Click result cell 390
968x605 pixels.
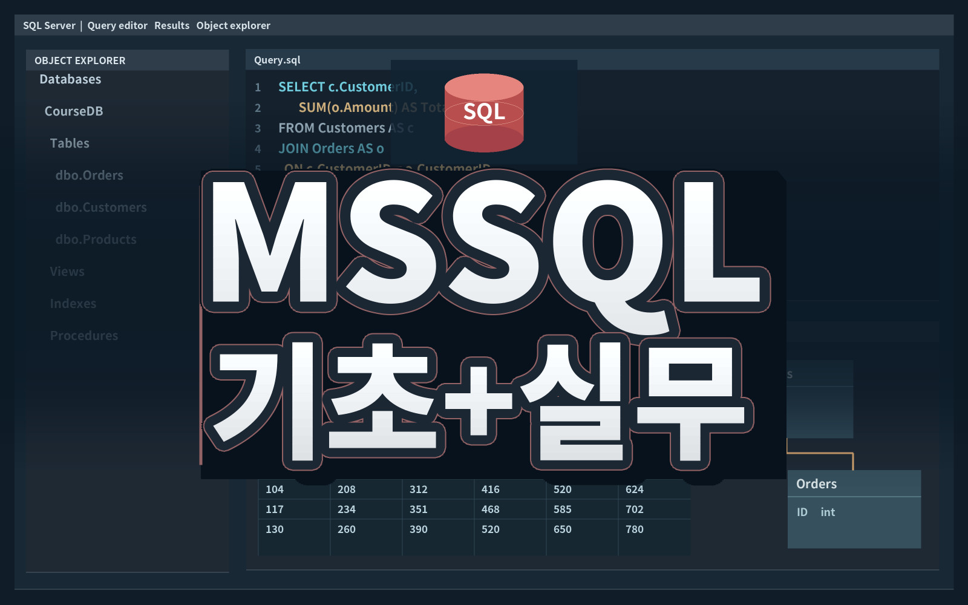tap(419, 529)
